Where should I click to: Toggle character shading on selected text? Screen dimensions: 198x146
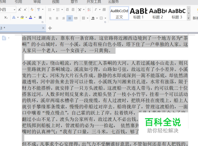40,17
